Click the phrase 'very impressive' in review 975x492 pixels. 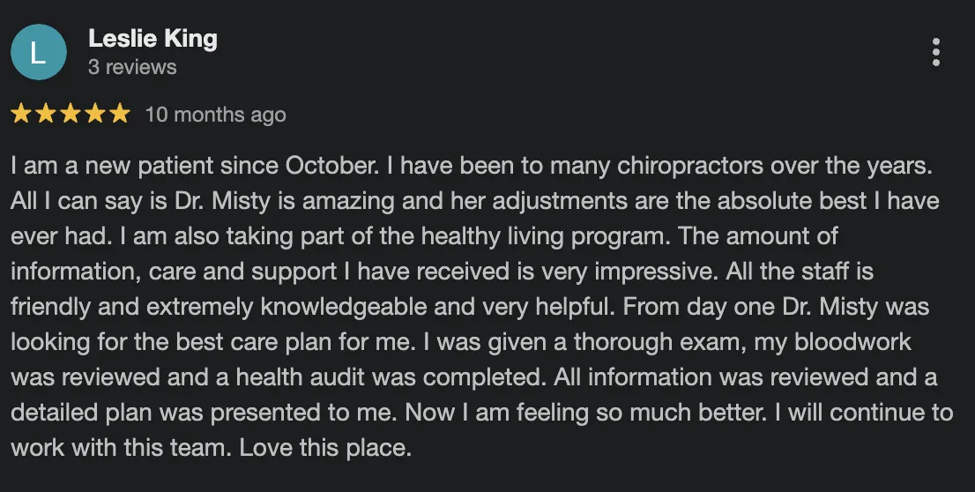629,272
